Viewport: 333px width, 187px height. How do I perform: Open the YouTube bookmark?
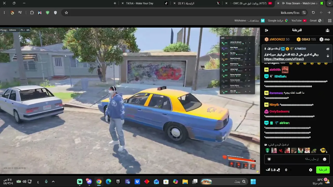[299, 21]
